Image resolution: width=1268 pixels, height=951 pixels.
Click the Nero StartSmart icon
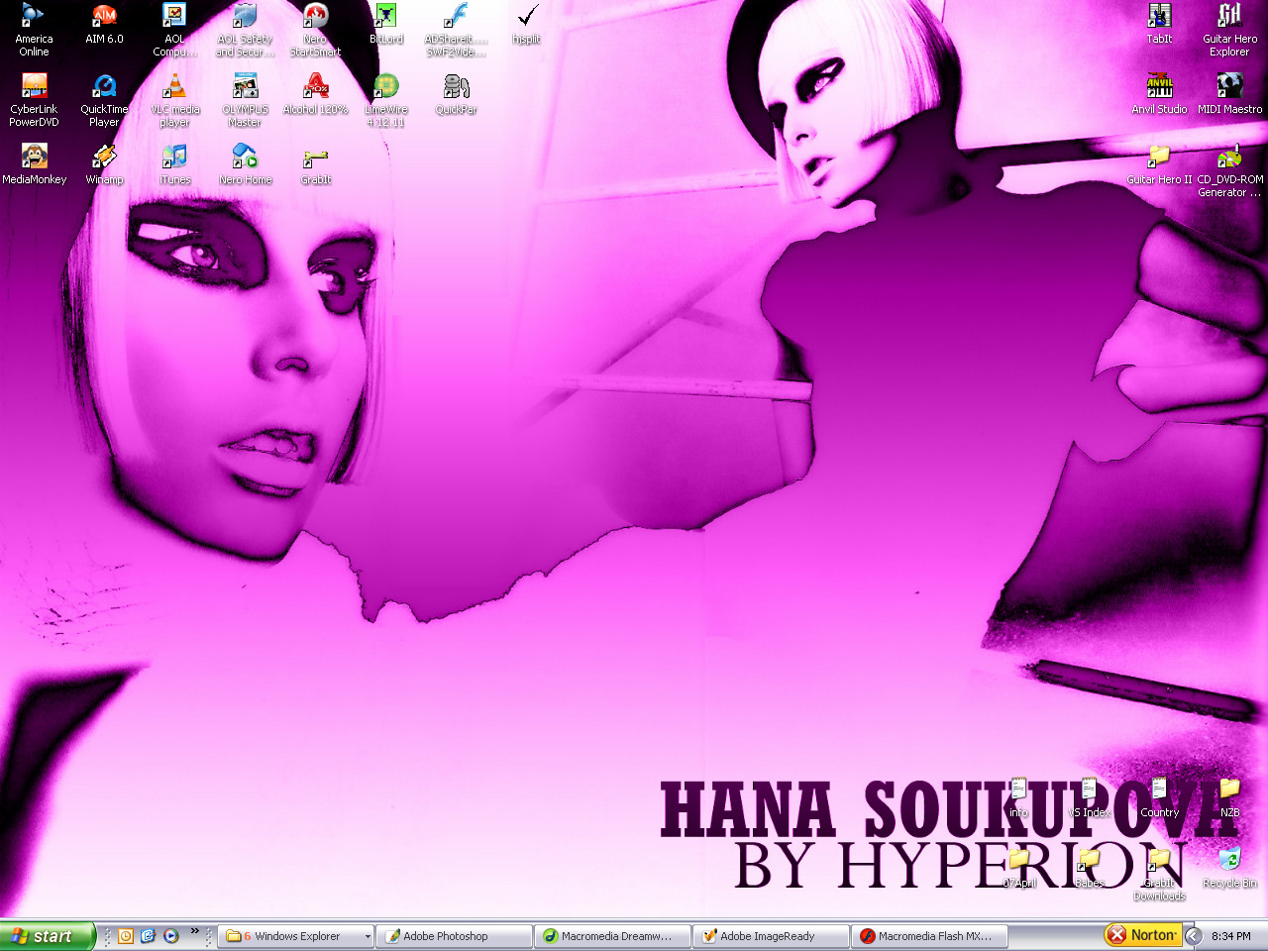pyautogui.click(x=315, y=18)
